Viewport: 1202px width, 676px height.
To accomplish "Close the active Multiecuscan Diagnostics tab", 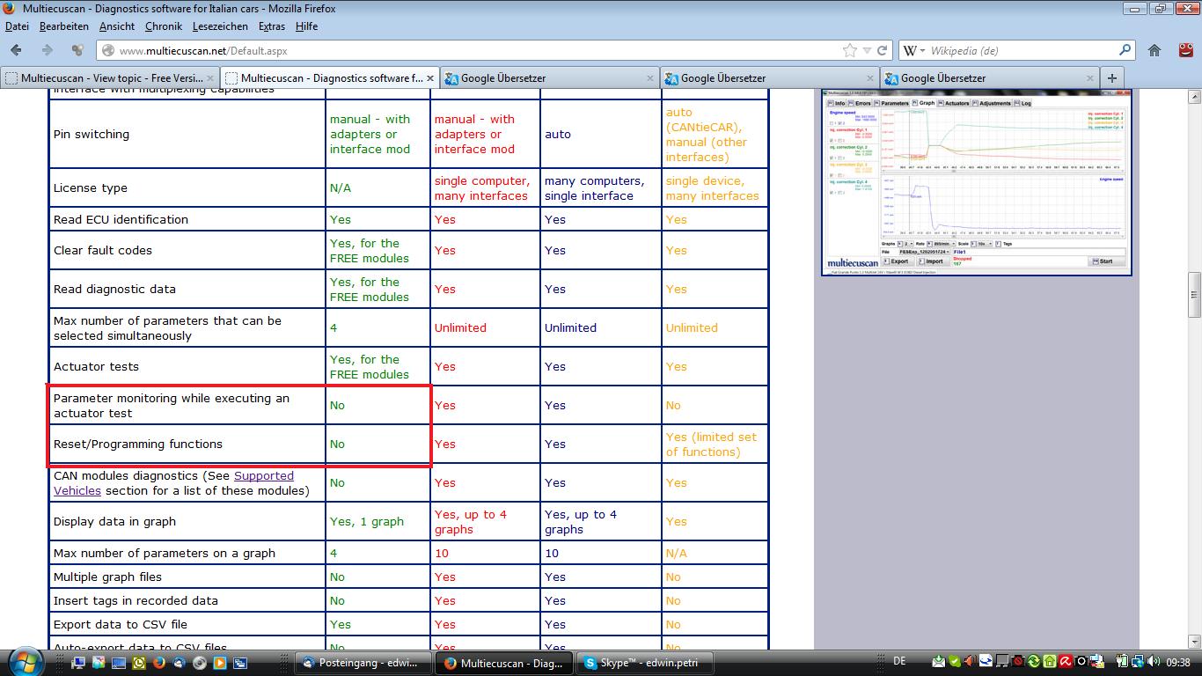I will (x=431, y=78).
